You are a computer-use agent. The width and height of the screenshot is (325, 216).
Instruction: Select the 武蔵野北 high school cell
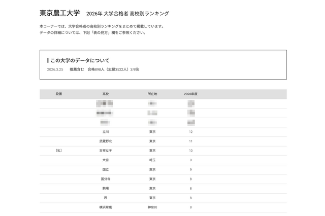[x=106, y=141]
